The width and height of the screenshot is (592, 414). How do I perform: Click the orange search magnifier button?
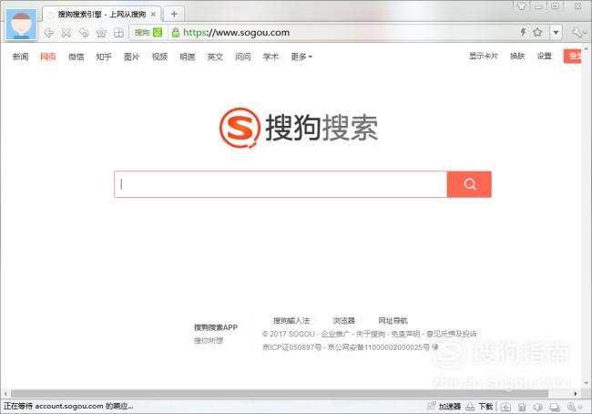click(x=469, y=184)
